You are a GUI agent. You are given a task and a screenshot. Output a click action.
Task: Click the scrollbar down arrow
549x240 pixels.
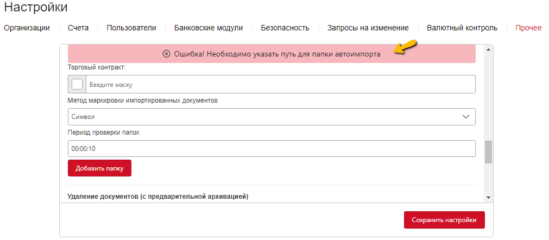(488, 198)
